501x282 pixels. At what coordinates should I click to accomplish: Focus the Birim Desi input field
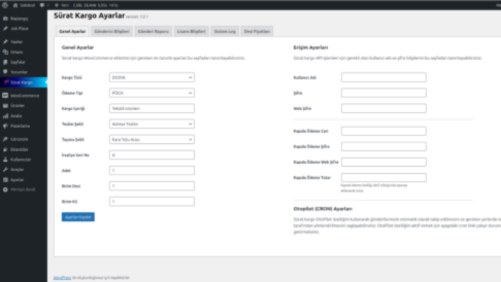pyautogui.click(x=152, y=186)
